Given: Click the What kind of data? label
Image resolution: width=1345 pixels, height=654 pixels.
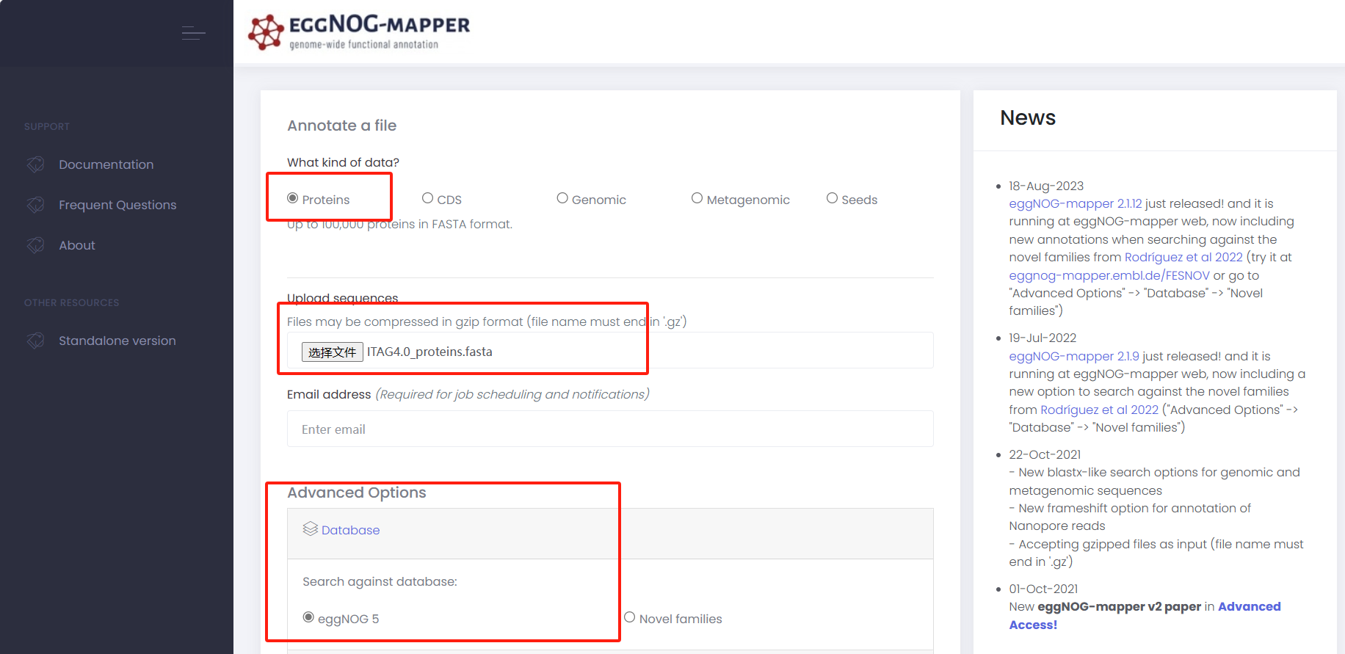Looking at the screenshot, I should click(343, 162).
